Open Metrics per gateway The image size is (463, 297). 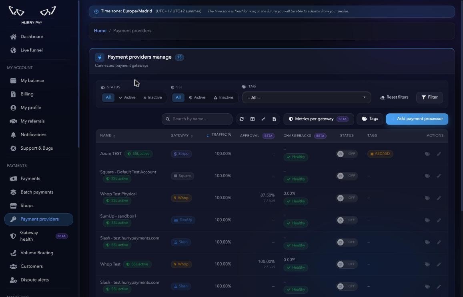click(319, 119)
